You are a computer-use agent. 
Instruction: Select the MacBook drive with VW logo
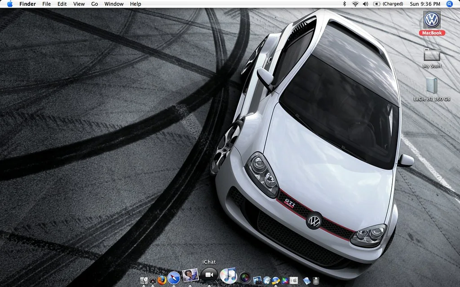(432, 23)
